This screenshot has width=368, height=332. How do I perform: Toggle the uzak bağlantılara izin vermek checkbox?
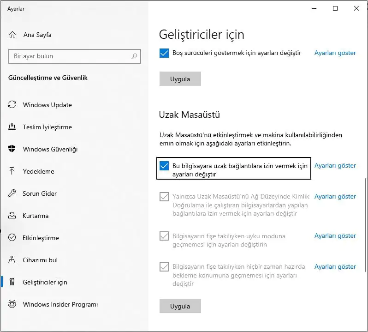164,166
